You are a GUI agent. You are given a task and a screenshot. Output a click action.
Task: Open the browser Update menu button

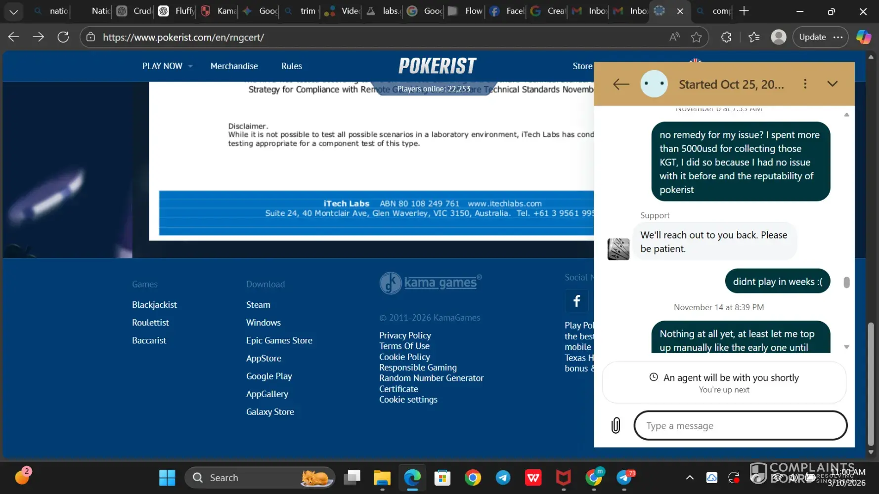(x=821, y=37)
